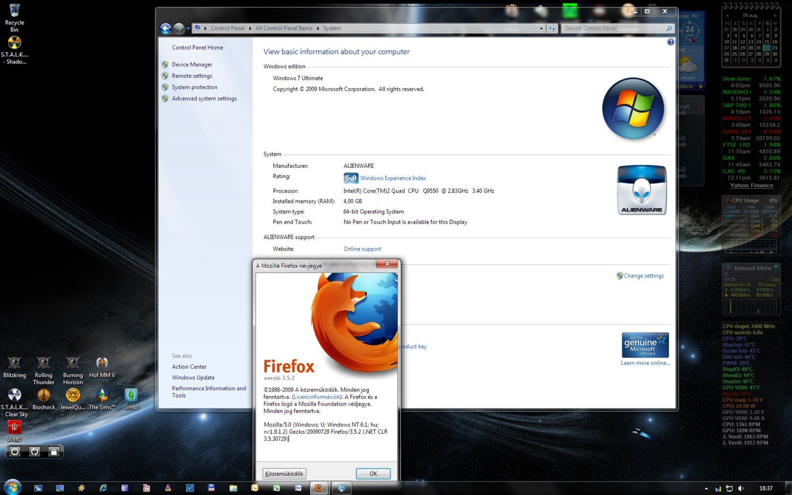
Task: Click the address bar refresh button
Action: coord(552,29)
